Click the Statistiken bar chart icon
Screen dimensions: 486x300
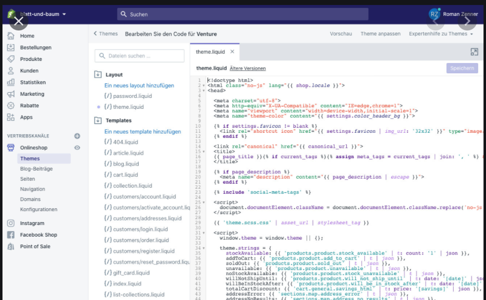point(11,82)
